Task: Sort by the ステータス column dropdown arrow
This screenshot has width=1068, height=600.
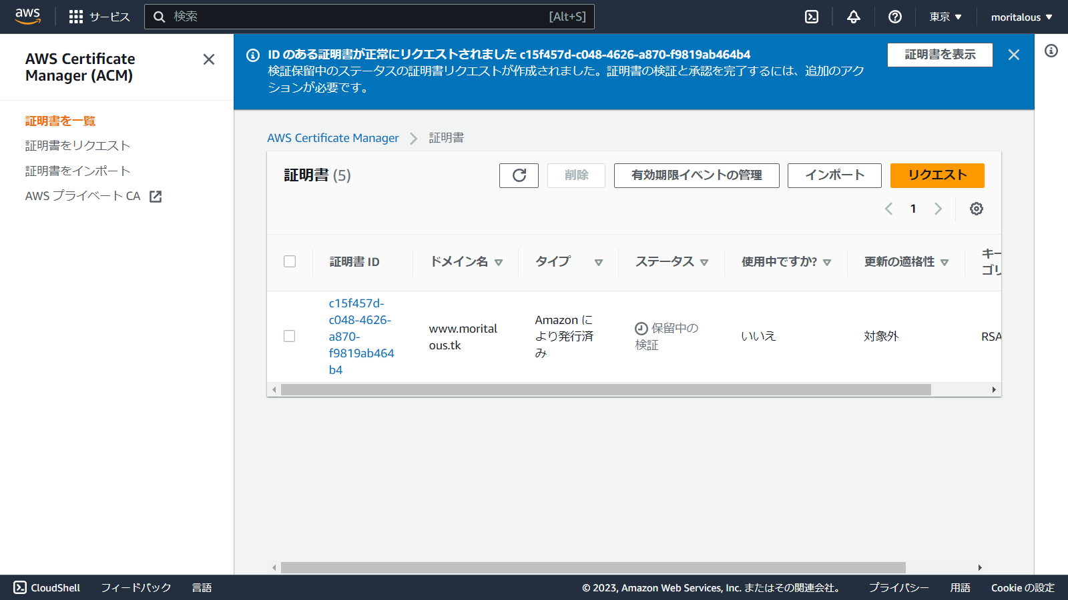Action: [x=705, y=262]
